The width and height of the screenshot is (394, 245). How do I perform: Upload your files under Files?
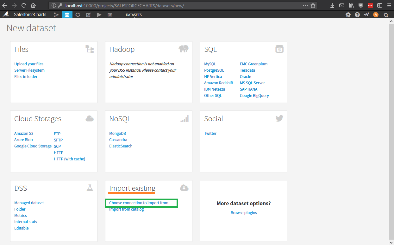[28, 64]
